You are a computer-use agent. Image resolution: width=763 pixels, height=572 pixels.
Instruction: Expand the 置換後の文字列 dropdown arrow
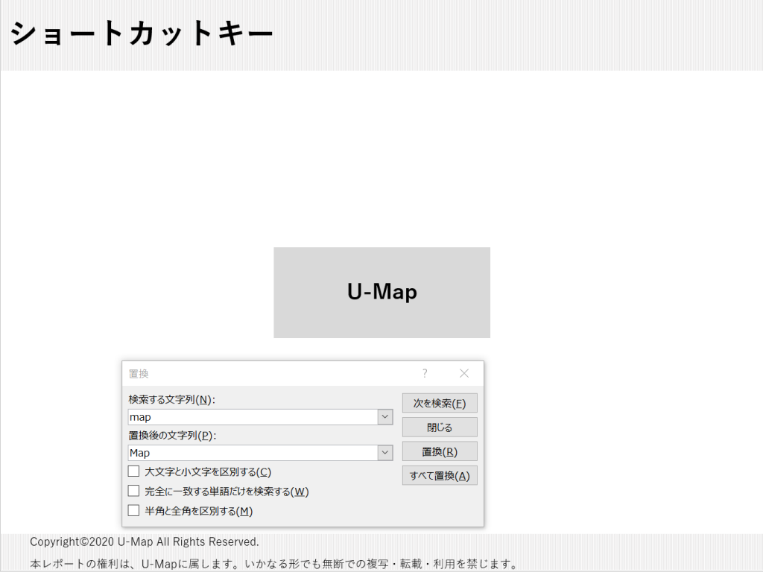tap(385, 453)
